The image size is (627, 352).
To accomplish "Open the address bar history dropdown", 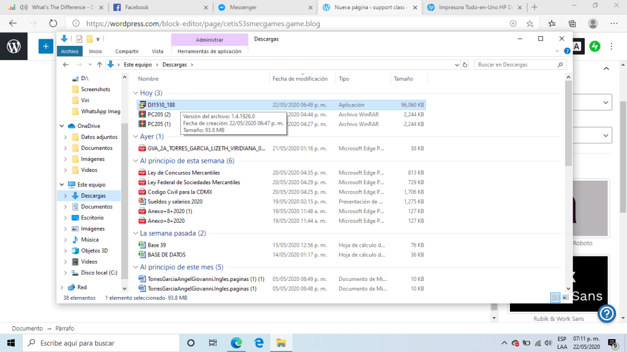I will [456, 64].
